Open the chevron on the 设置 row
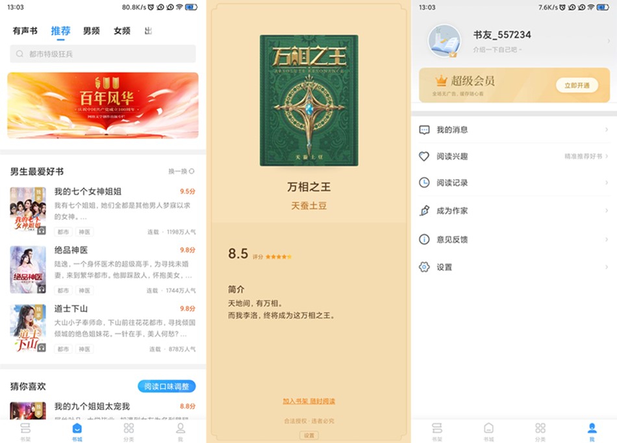 (607, 267)
